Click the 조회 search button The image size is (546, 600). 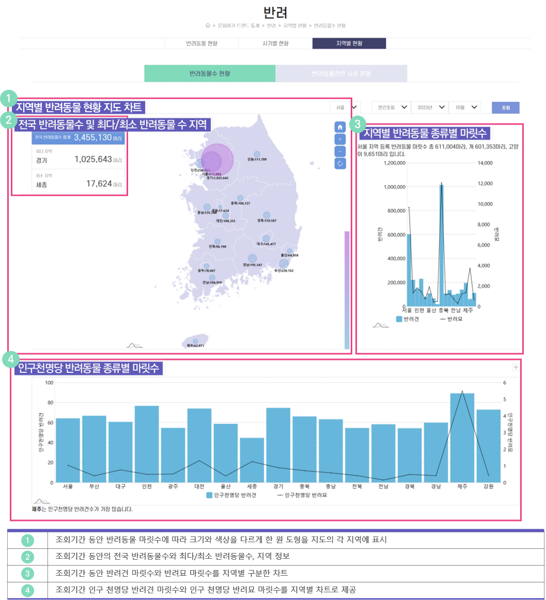[505, 107]
